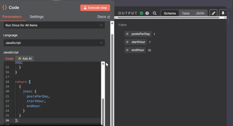Click 'postsPerDay,' on code line 21
This screenshot has height=126, width=233.
38,96
